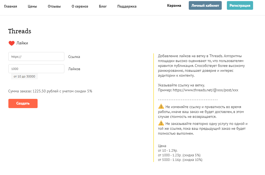Navigate to Поддержка
265x175 pixels.
click(x=127, y=7)
